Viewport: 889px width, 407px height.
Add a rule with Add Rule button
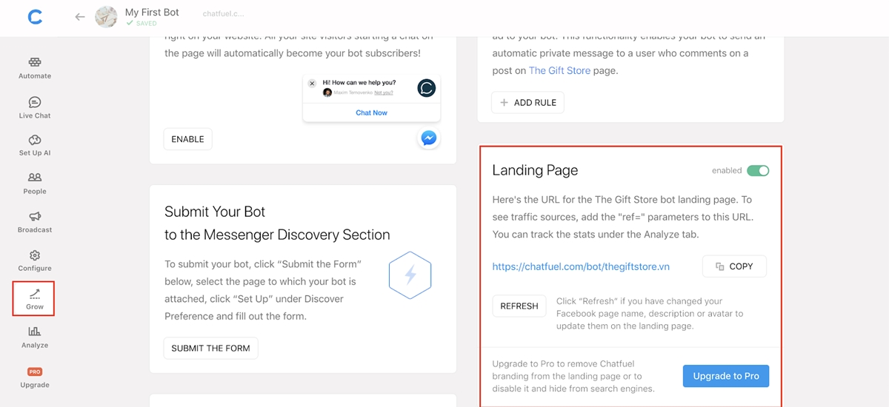pyautogui.click(x=527, y=102)
